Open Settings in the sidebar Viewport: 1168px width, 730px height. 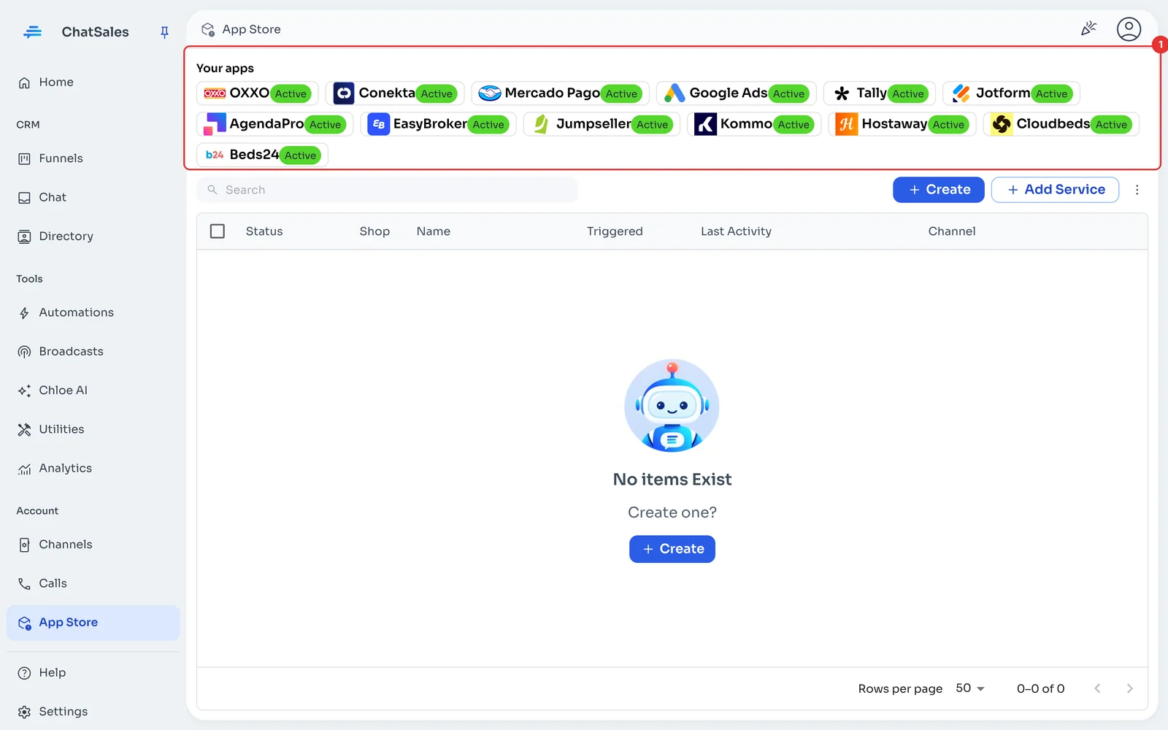point(93,712)
